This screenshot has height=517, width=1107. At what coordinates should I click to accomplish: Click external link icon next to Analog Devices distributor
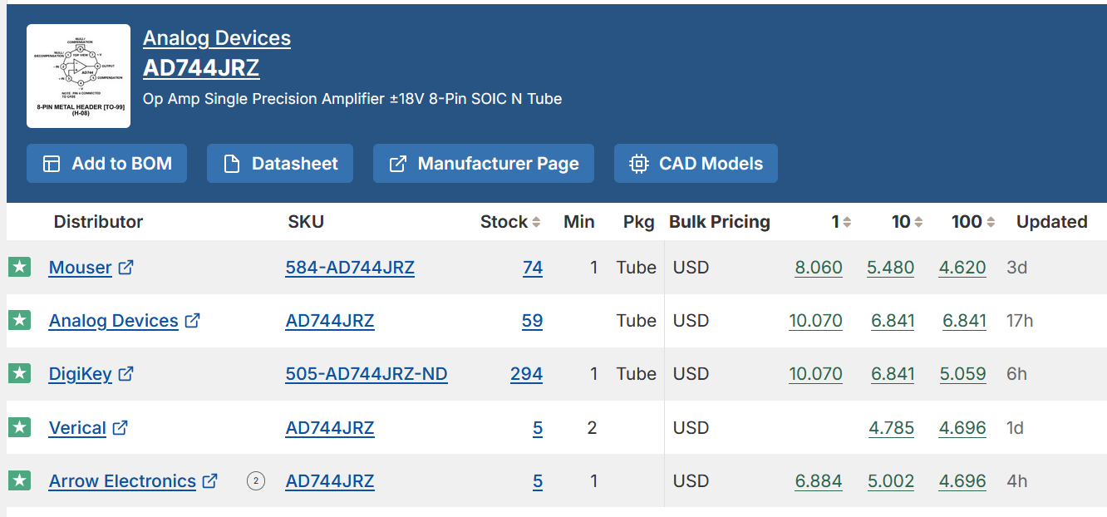[192, 320]
